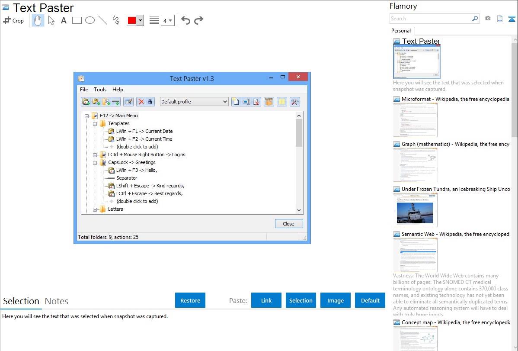518x351 pixels.
Task: Open the Text Paster snapshot thumbnail
Action: 416,62
